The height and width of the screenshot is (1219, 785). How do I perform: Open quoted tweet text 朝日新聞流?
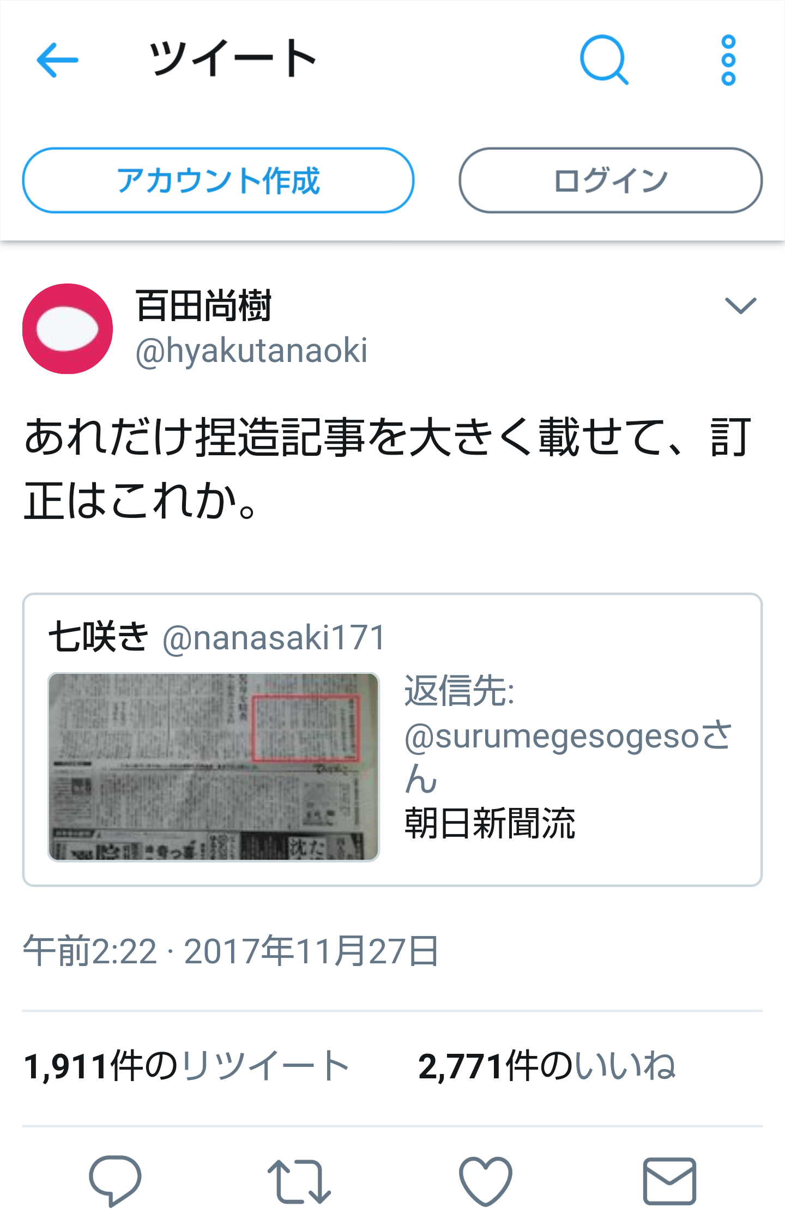pyautogui.click(x=490, y=823)
